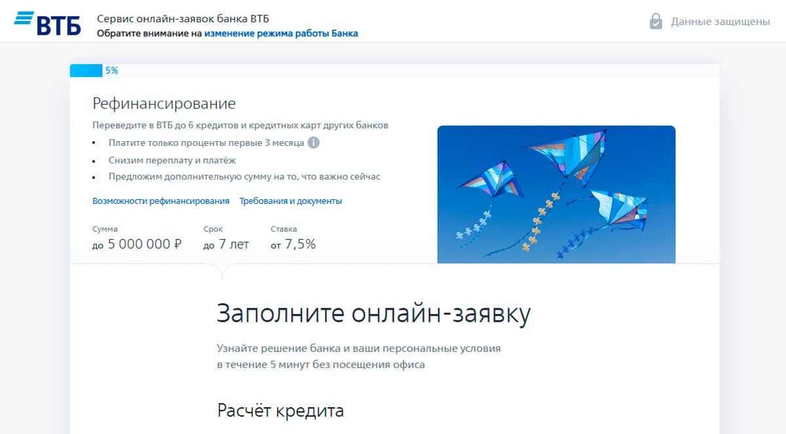This screenshot has width=786, height=434.
Task: Click the kites promotional image
Action: pyautogui.click(x=556, y=194)
